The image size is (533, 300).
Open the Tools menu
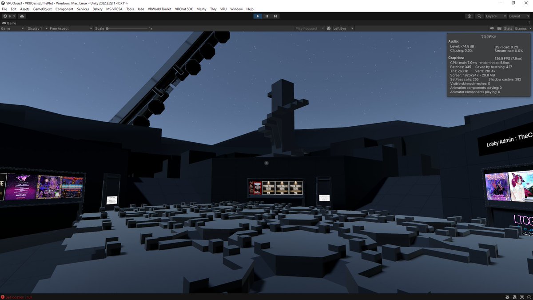coord(130,9)
